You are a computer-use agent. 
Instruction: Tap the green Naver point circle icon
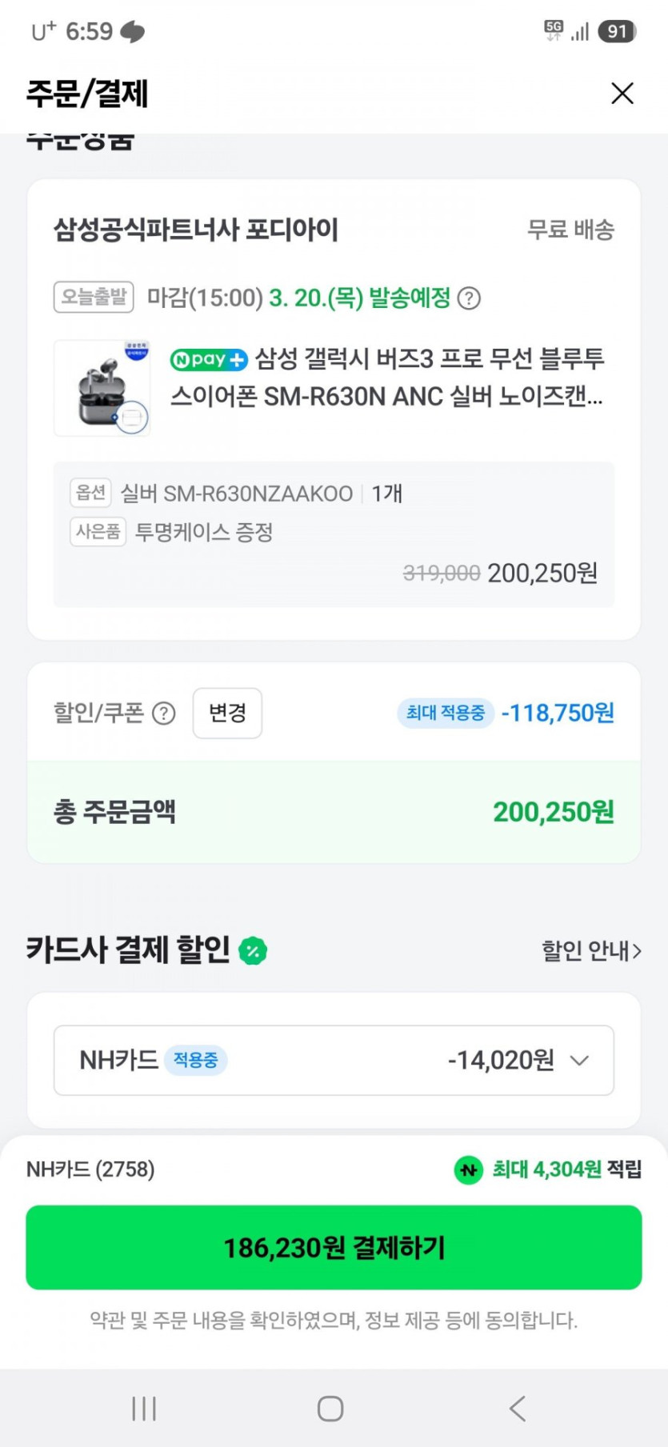pyautogui.click(x=469, y=1169)
